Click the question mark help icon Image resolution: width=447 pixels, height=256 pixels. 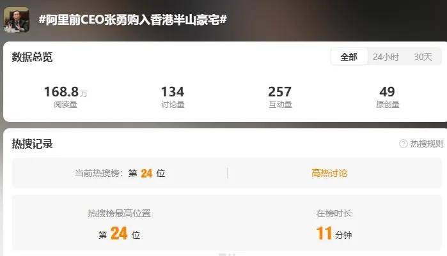coord(403,144)
